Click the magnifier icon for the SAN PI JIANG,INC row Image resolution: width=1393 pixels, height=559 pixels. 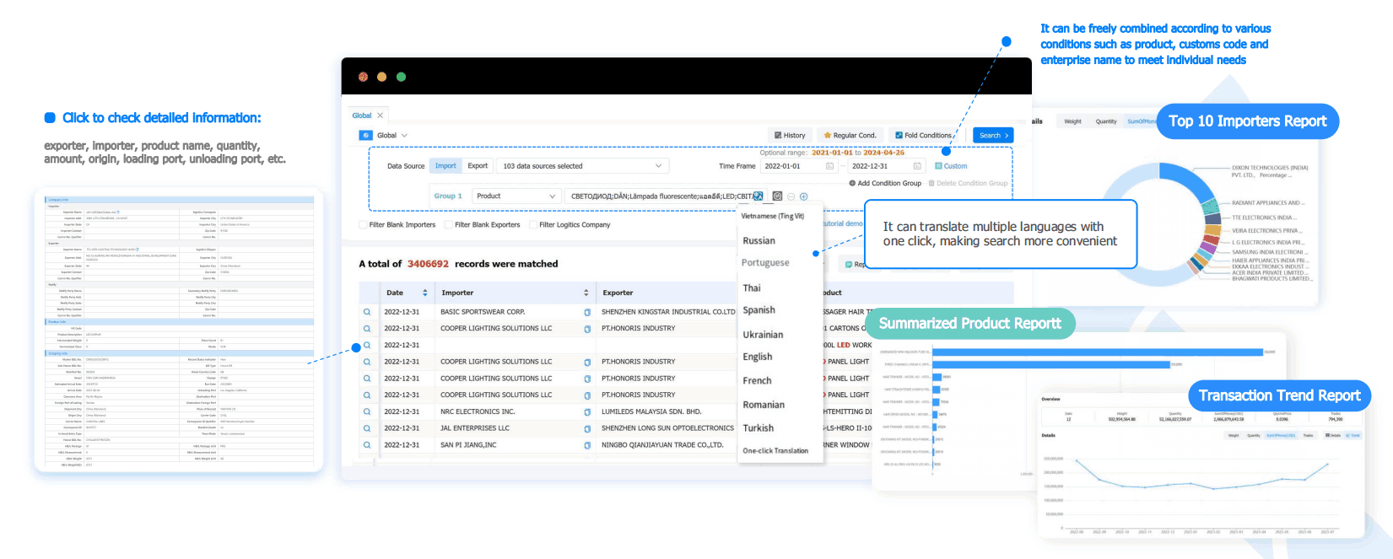pos(367,445)
